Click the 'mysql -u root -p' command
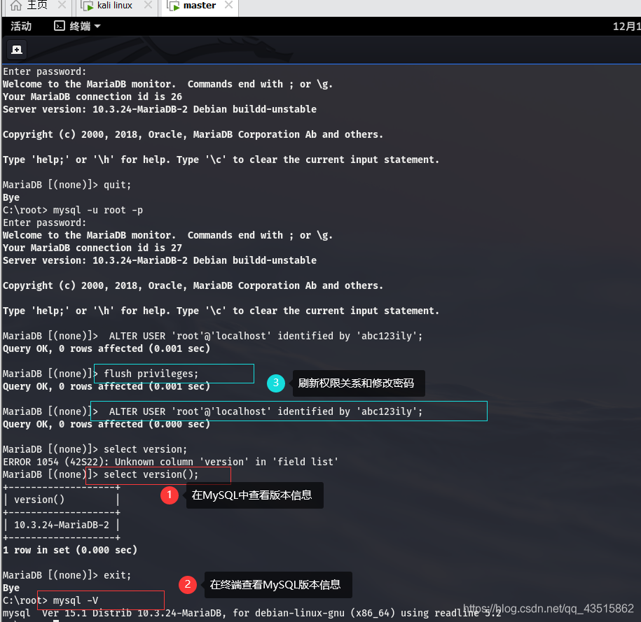This screenshot has width=641, height=622. pyautogui.click(x=97, y=211)
